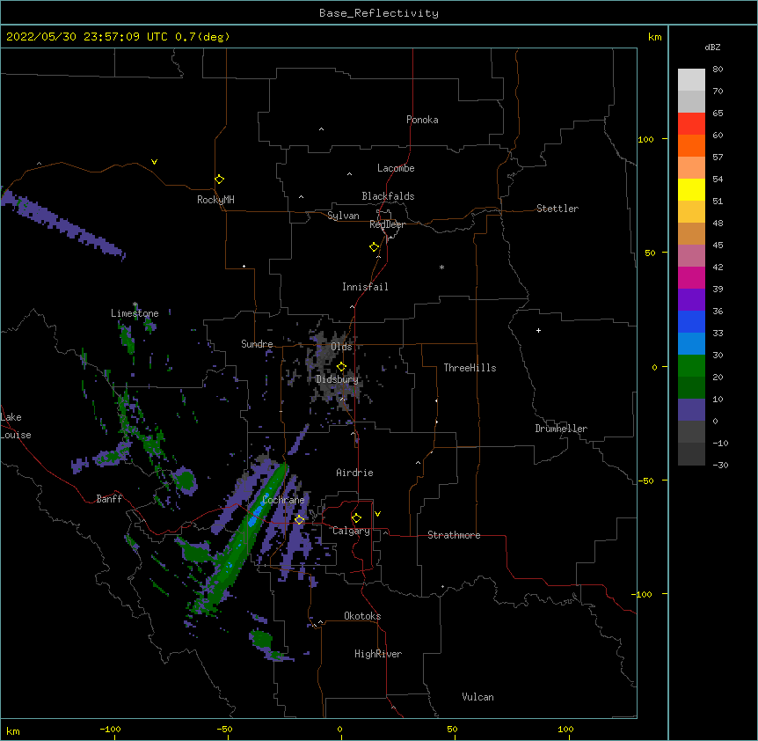The image size is (758, 741).
Task: Click the Blackfalds town label
Action: [x=388, y=196]
